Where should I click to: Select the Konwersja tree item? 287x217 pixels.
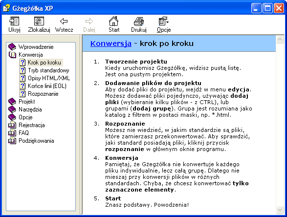pyautogui.click(x=31, y=55)
